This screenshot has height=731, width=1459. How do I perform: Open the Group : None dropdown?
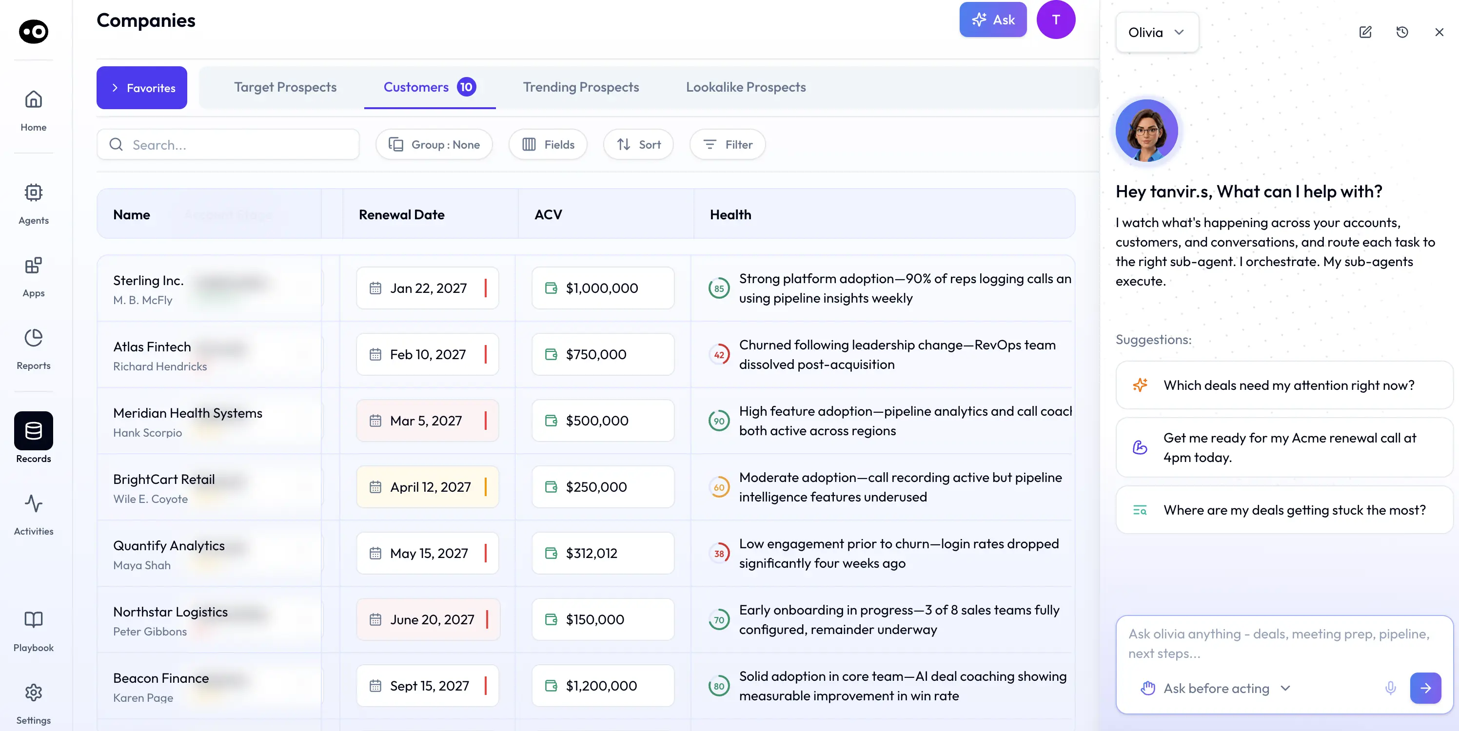(434, 144)
